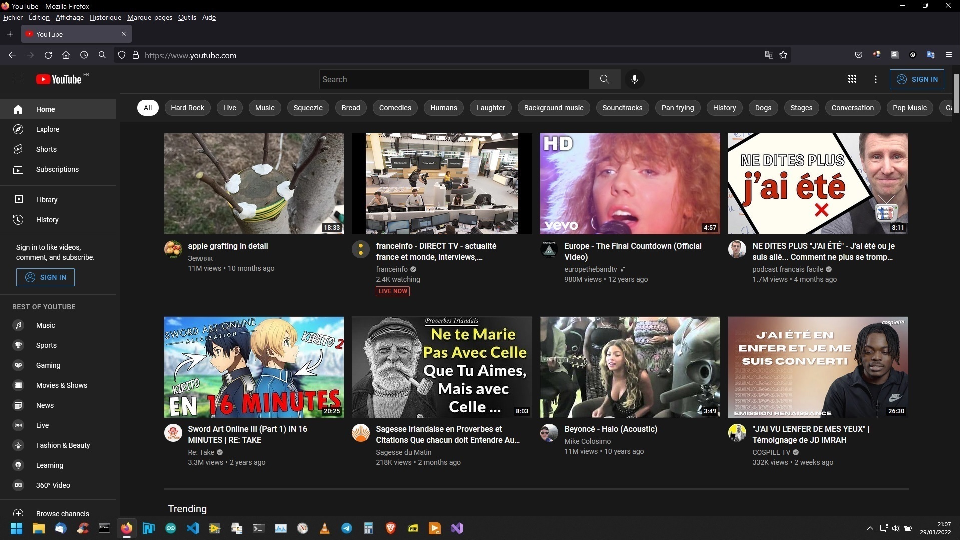Open the YouTube settings three-dot menu
The height and width of the screenshot is (540, 960).
875,79
